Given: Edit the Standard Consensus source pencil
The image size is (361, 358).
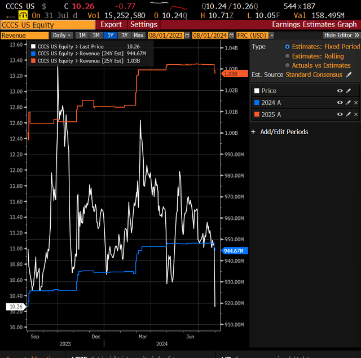Looking at the screenshot, I should [349, 74].
